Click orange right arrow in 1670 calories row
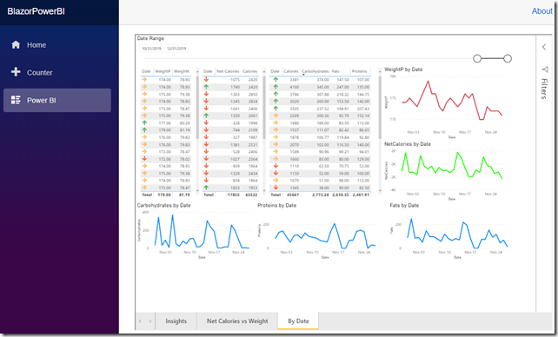The image size is (558, 337). click(276, 181)
